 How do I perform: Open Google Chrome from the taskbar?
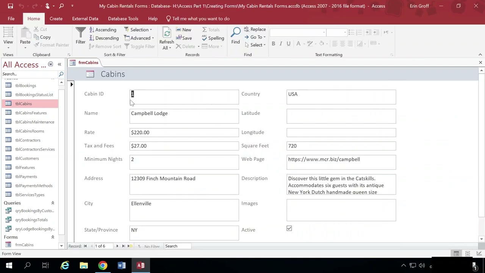(103, 265)
